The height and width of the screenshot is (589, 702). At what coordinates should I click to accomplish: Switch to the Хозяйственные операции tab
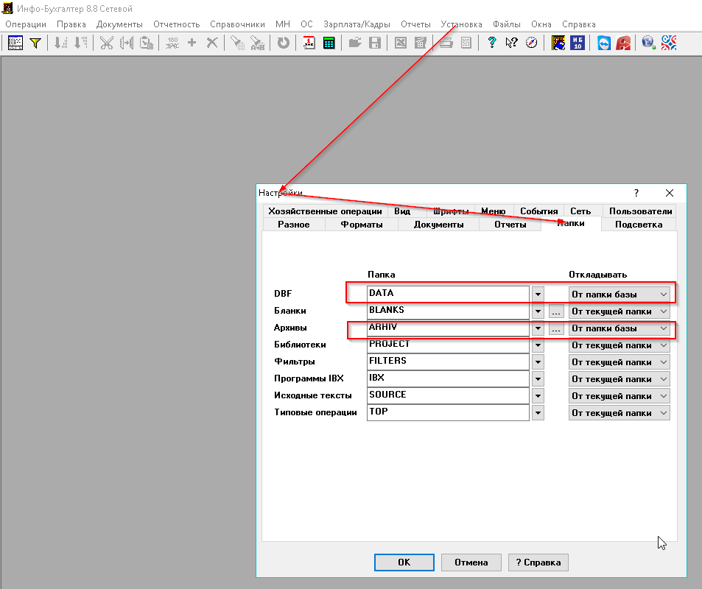coord(325,211)
